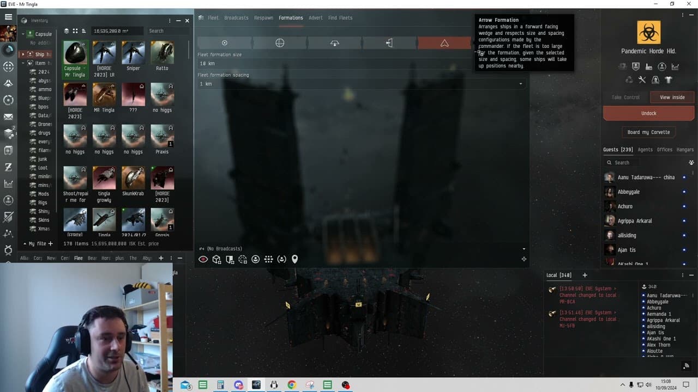Open the station shield service icon
This screenshot has width=698, height=392.
coord(635,66)
